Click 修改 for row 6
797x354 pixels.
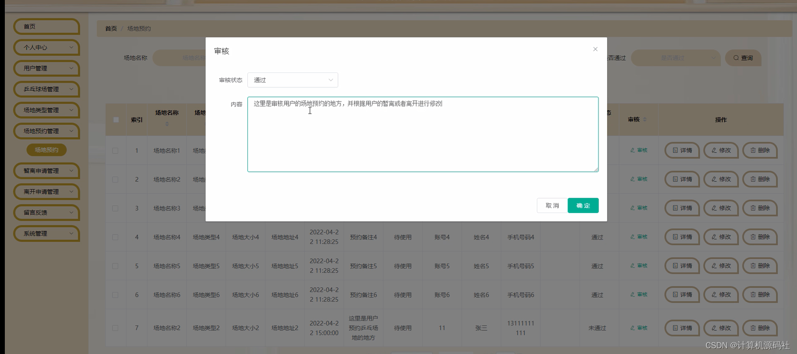coord(721,295)
